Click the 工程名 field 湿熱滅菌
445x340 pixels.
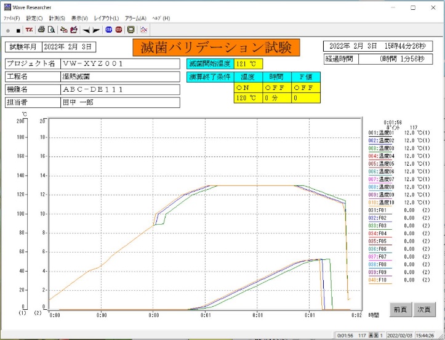(121, 77)
